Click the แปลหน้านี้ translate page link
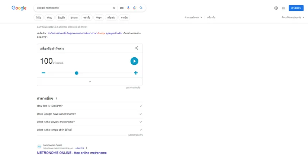 click(x=80, y=148)
